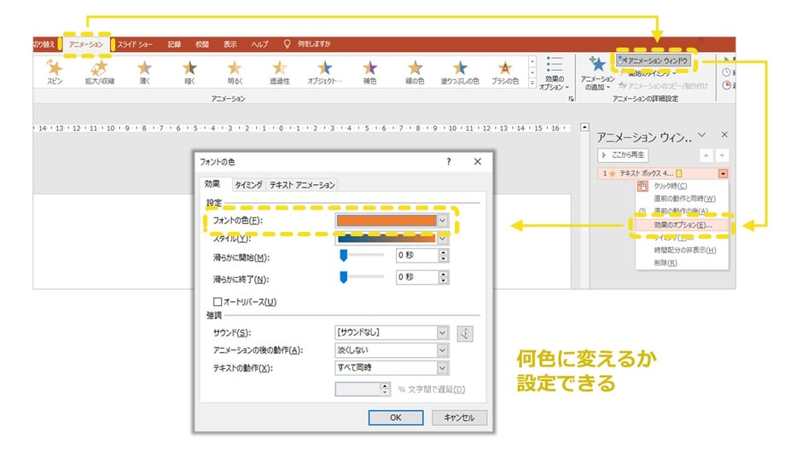
Task: Open animation group dialog launcher
Action: (x=571, y=99)
